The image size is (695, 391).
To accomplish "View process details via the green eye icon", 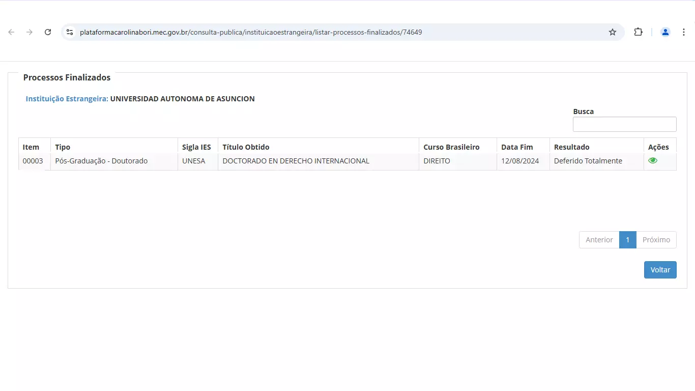I will [x=653, y=160].
